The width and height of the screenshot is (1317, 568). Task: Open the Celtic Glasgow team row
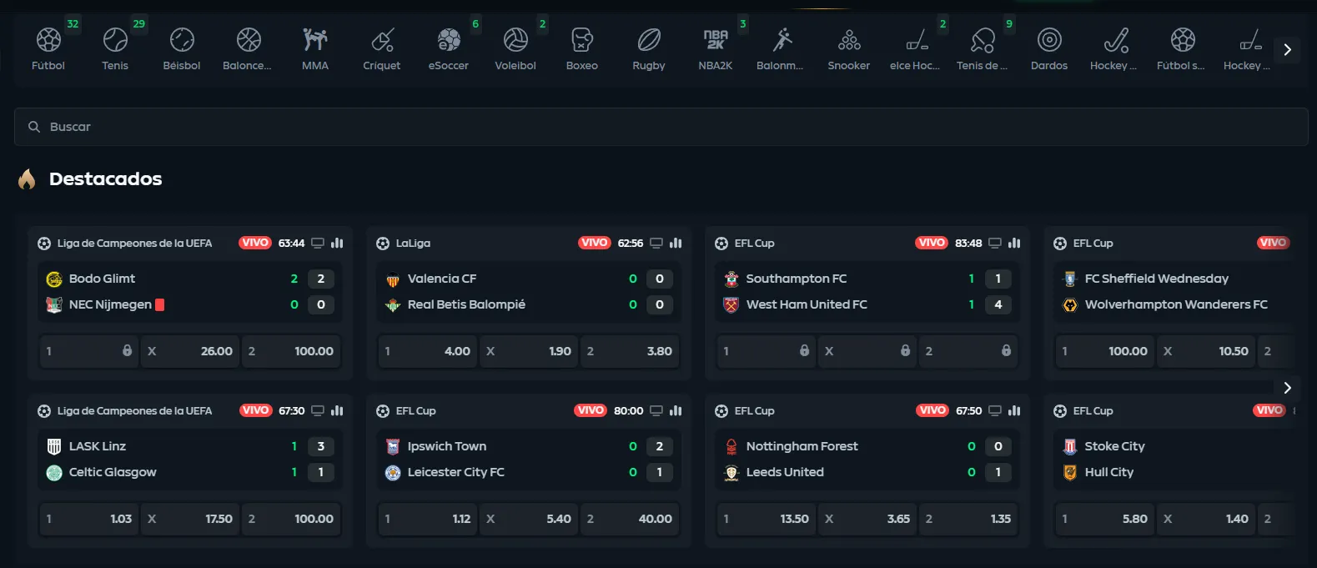tap(190, 472)
